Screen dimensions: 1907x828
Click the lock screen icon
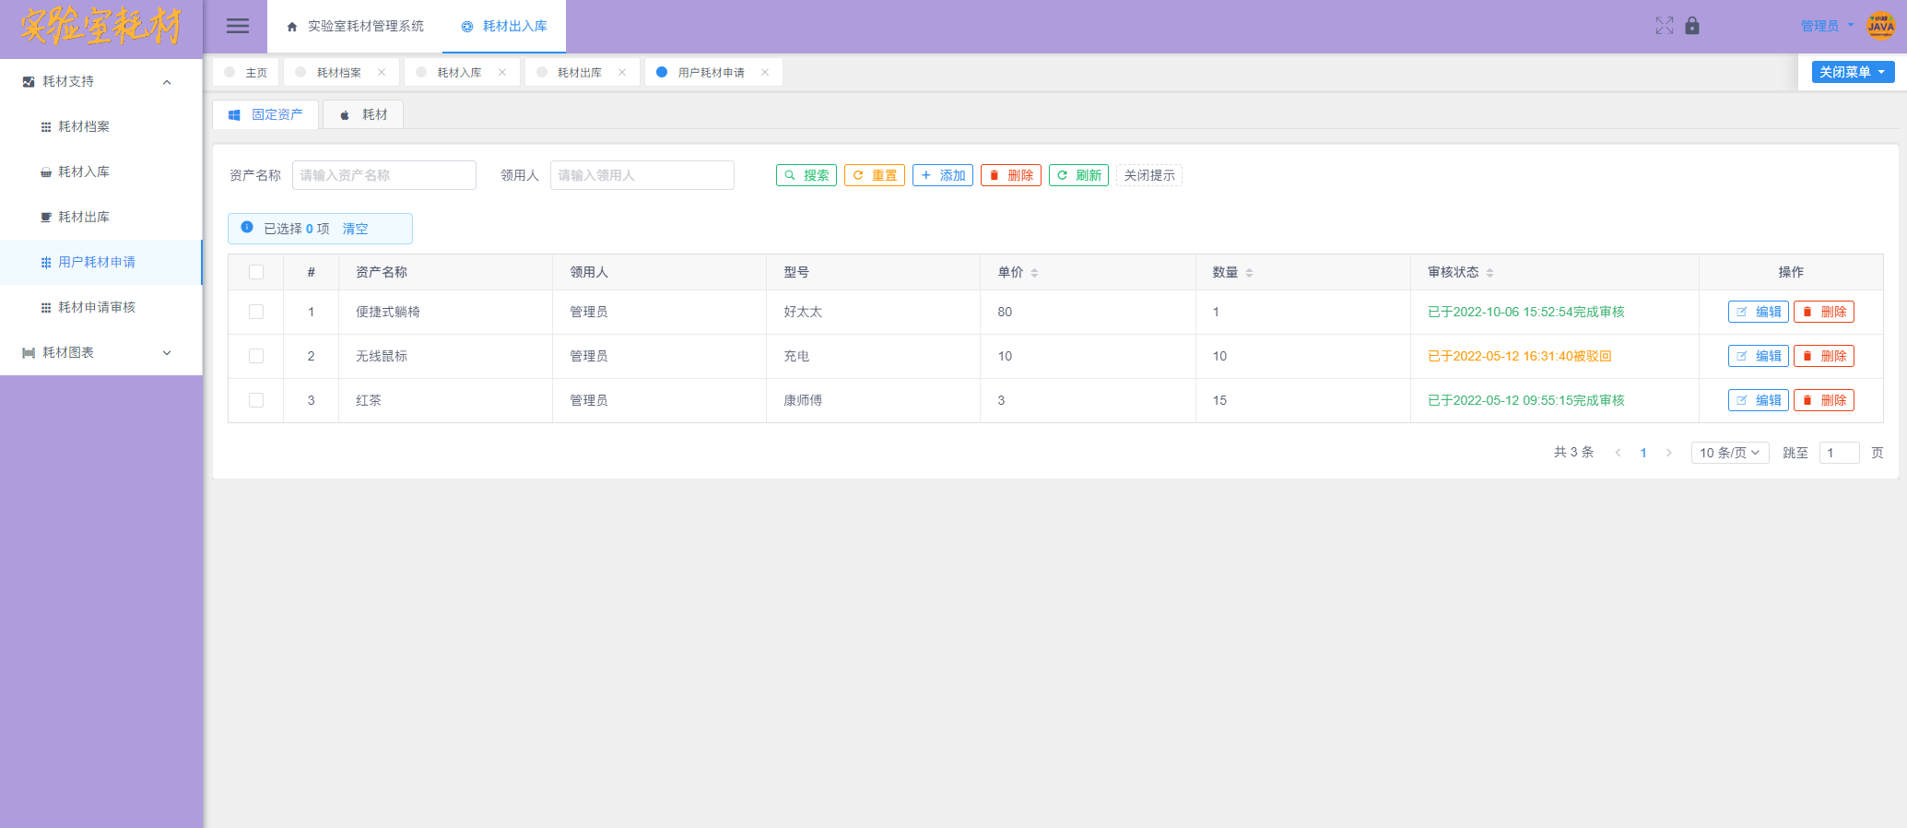1692,26
